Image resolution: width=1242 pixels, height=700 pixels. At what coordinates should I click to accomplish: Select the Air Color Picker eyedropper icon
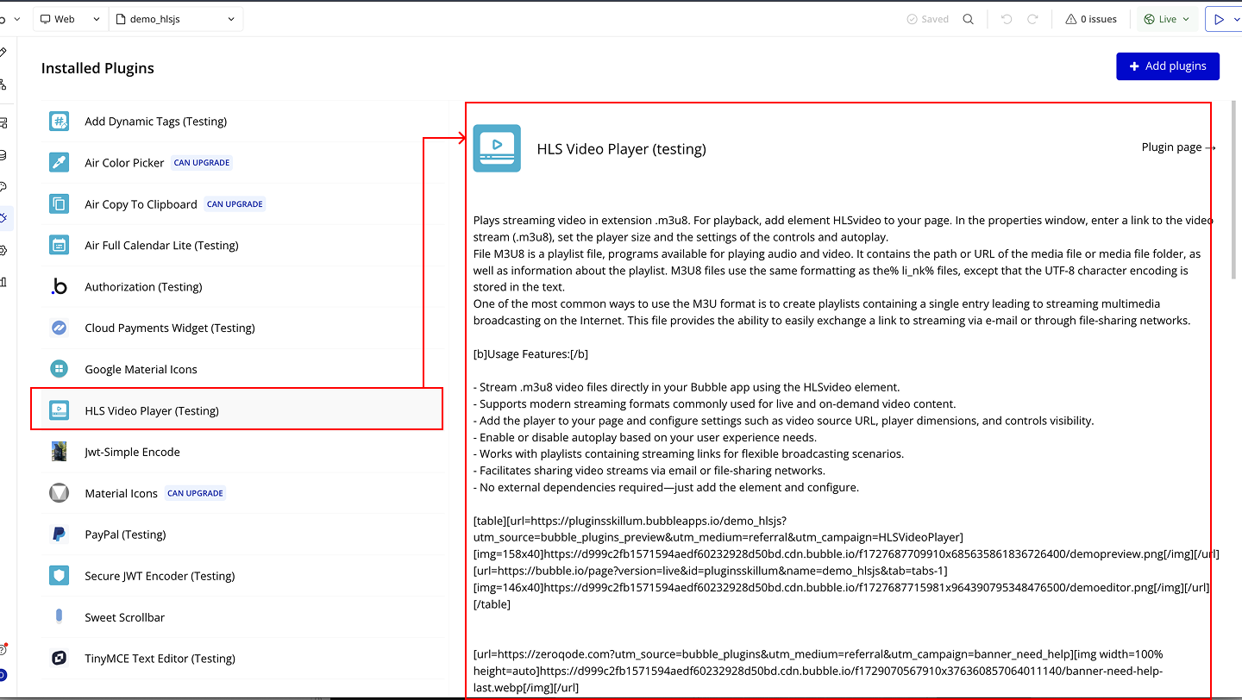[59, 163]
